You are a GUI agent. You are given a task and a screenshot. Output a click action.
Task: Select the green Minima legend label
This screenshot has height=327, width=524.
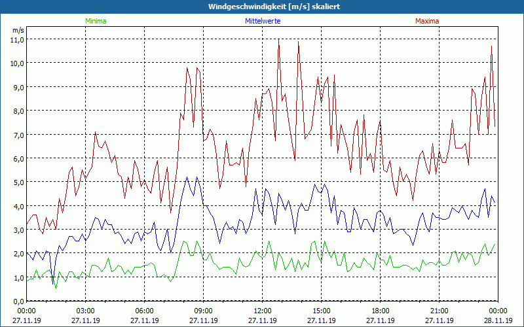(95, 21)
